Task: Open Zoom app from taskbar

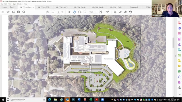Action: coord(102,99)
